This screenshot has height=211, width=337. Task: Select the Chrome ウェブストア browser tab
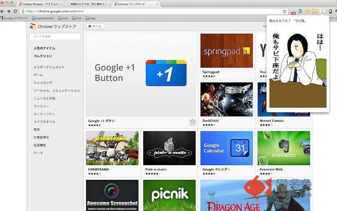click(136, 4)
